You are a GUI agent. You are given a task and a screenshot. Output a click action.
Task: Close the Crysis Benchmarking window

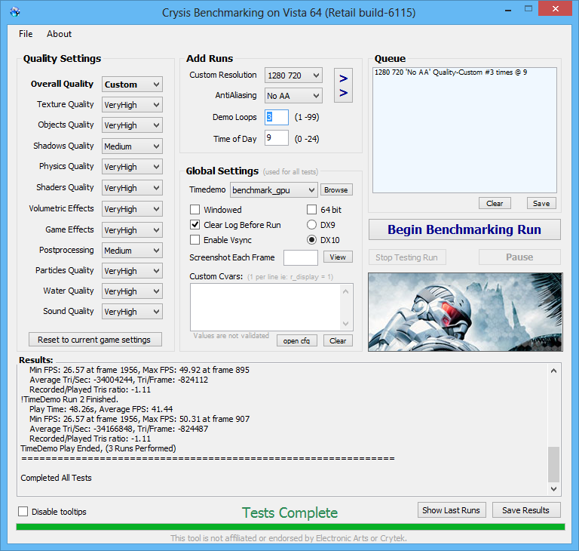click(556, 8)
